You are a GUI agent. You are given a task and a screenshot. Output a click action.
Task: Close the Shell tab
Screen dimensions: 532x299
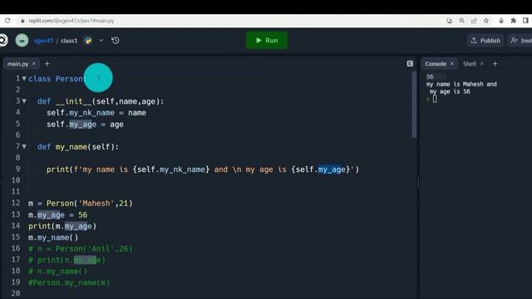pyautogui.click(x=482, y=64)
